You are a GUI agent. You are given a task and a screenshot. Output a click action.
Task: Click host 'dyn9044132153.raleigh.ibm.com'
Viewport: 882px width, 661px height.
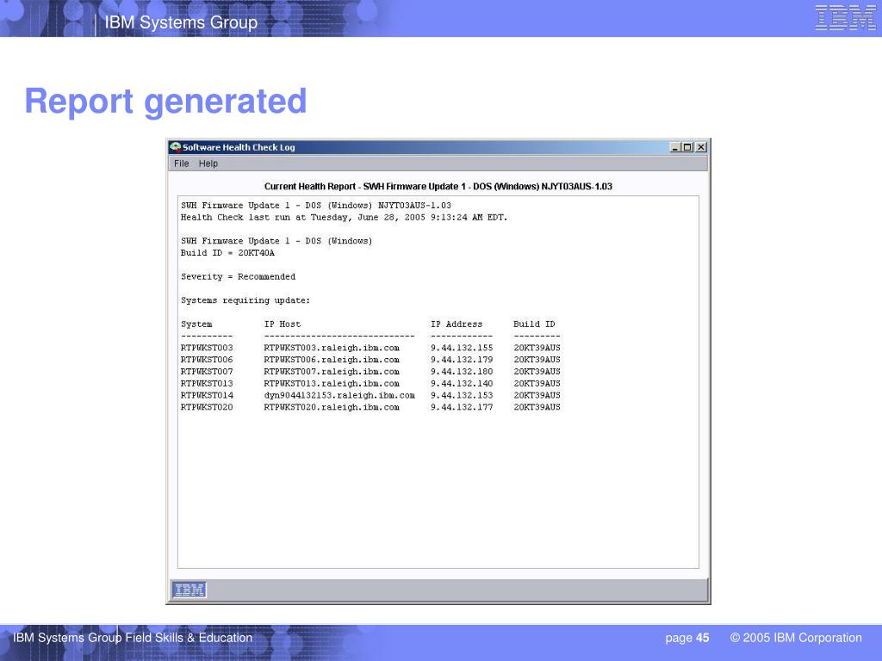click(x=339, y=396)
